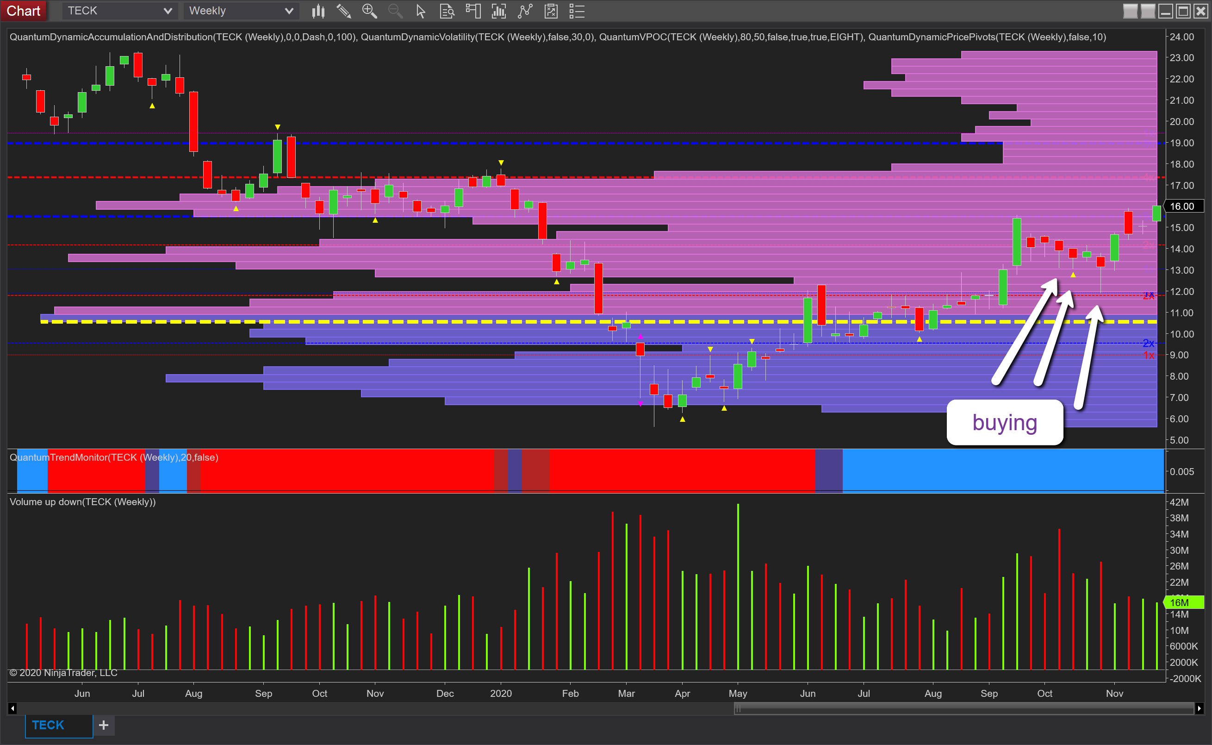Expand the TECK instrument selector dropdown
1212x745 pixels.
coord(120,11)
